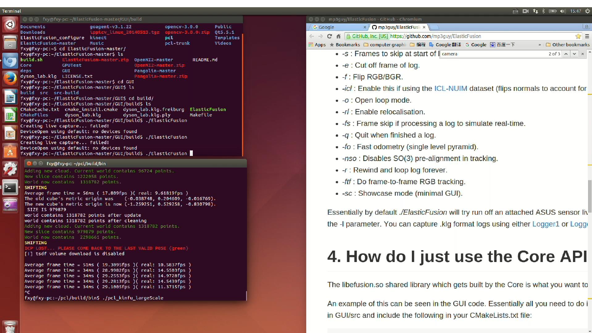Go to Chromium home page
Screen dimensions: 592x333
[x=338, y=36]
